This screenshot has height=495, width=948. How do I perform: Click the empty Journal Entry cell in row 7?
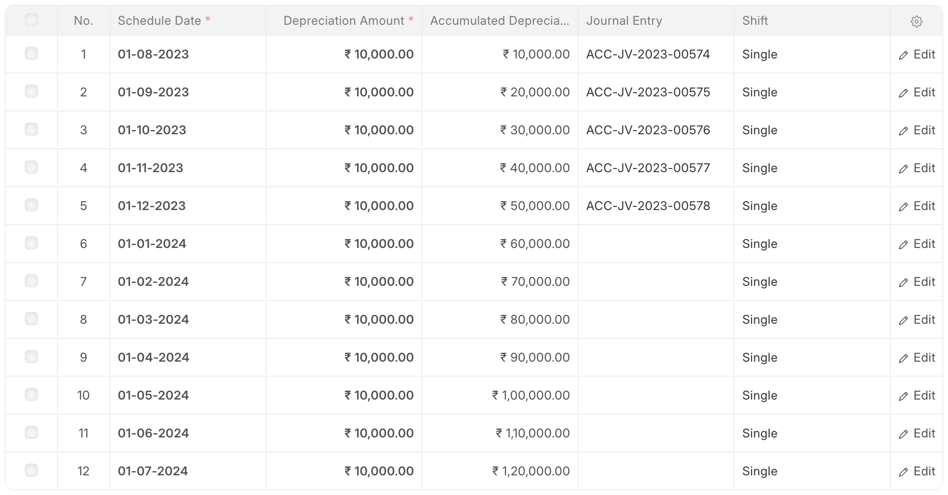click(656, 282)
